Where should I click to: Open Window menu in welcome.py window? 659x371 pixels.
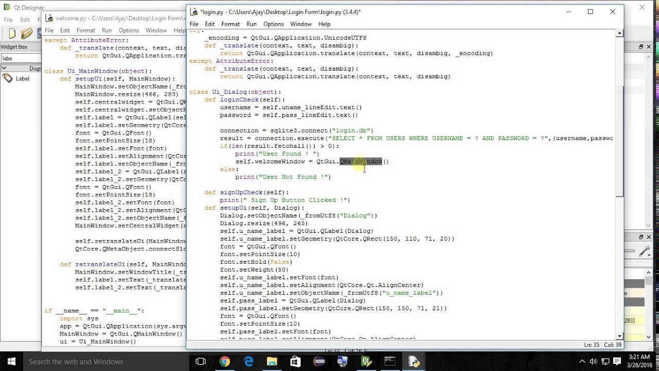[156, 30]
